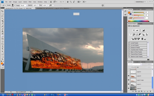154x96 pixels.
Task: Open the Layer menu
Action: click(x=20, y=2)
